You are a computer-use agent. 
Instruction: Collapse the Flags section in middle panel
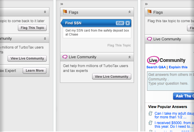(x=129, y=12)
